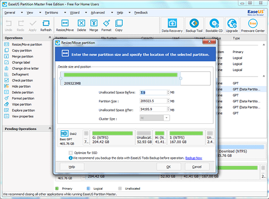Viewport: 269px width, 199px height.
Task: Collapse the Pending Operations panel
Action: tap(50, 128)
